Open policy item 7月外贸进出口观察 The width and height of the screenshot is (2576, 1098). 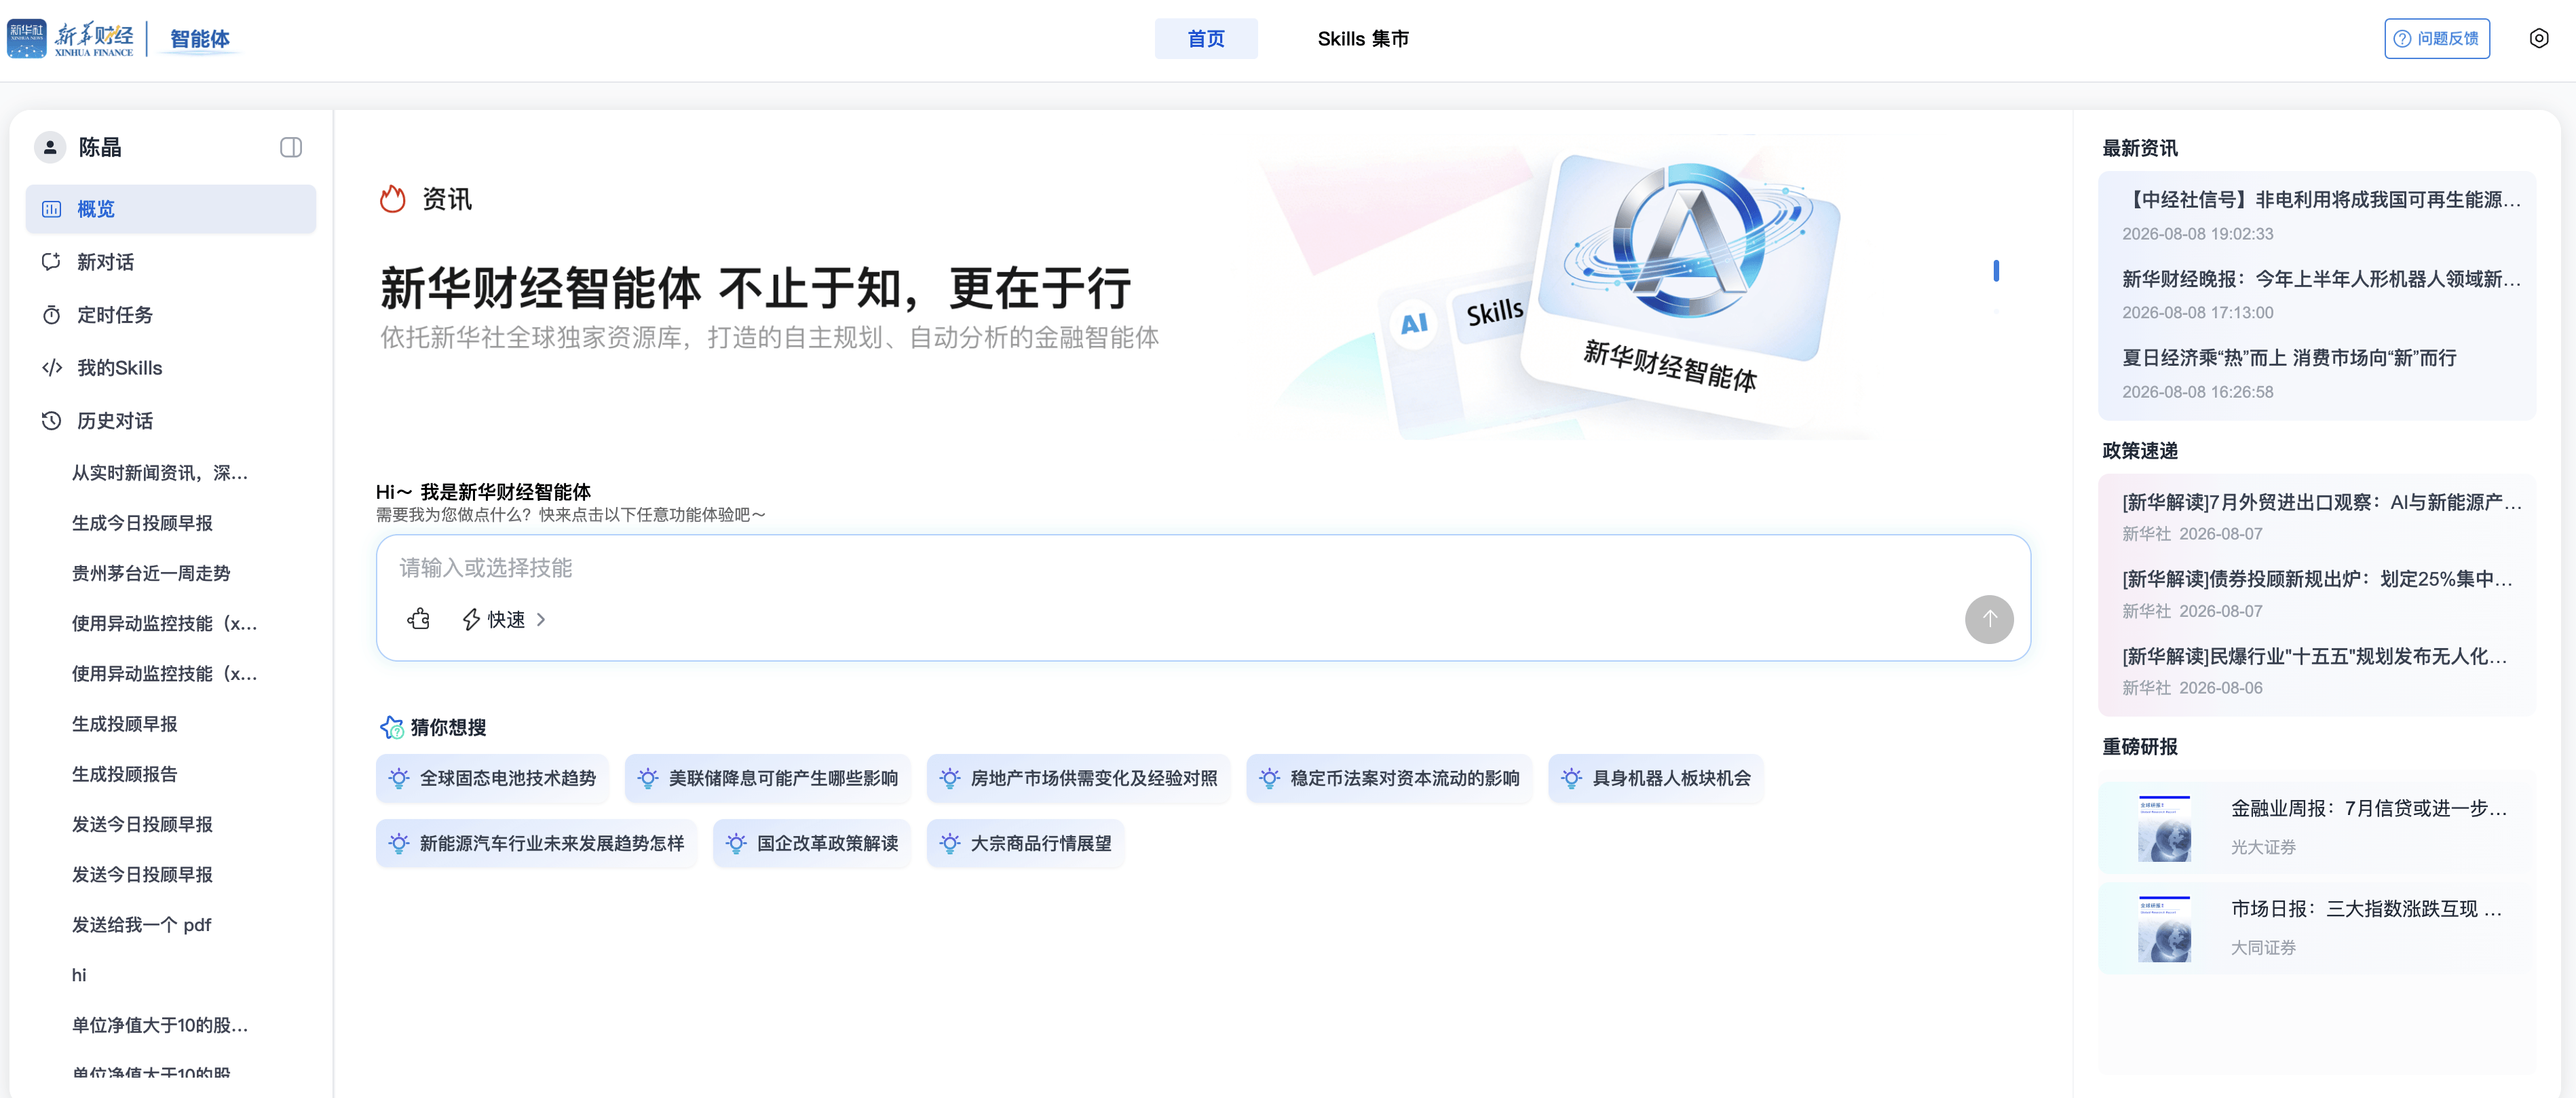(x=2321, y=502)
